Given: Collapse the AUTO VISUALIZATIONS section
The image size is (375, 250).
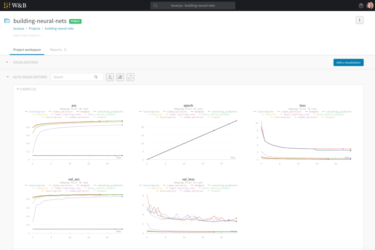Looking at the screenshot, I should click(x=7, y=77).
